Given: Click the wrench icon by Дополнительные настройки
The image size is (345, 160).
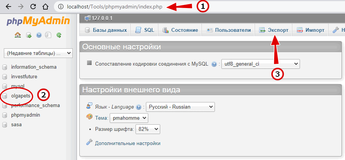Looking at the screenshot, I should pyautogui.click(x=89, y=143).
